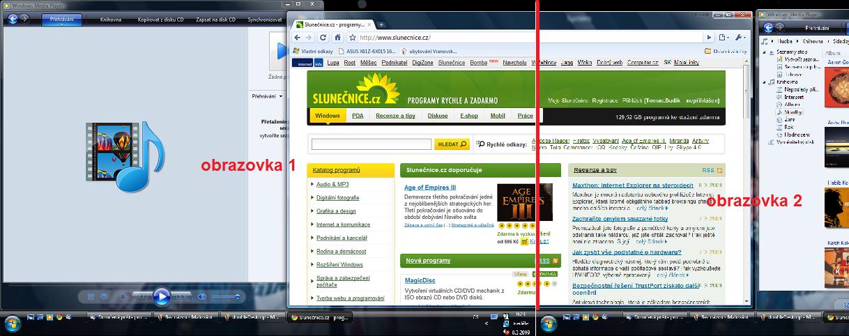Click the play button in the left Media Player
Image resolution: width=849 pixels, height=336 pixels.
pyautogui.click(x=161, y=297)
